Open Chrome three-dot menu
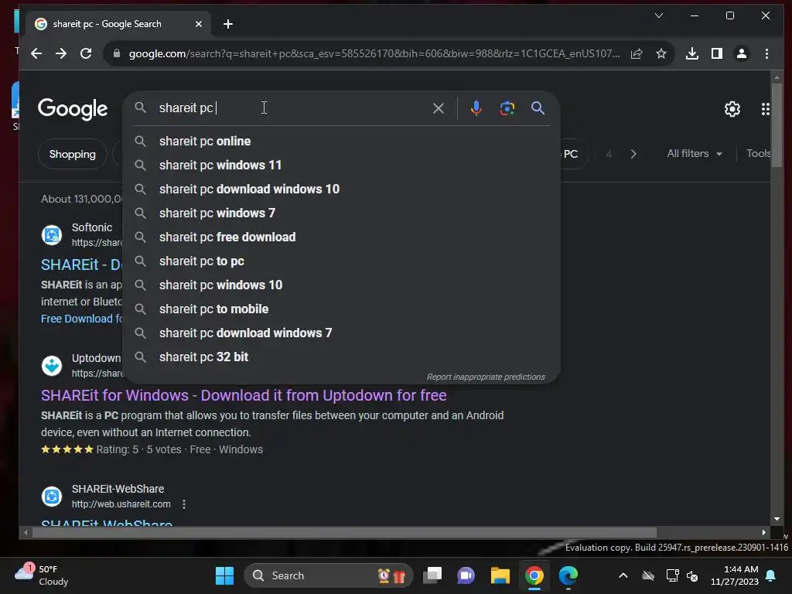The image size is (792, 594). [766, 53]
